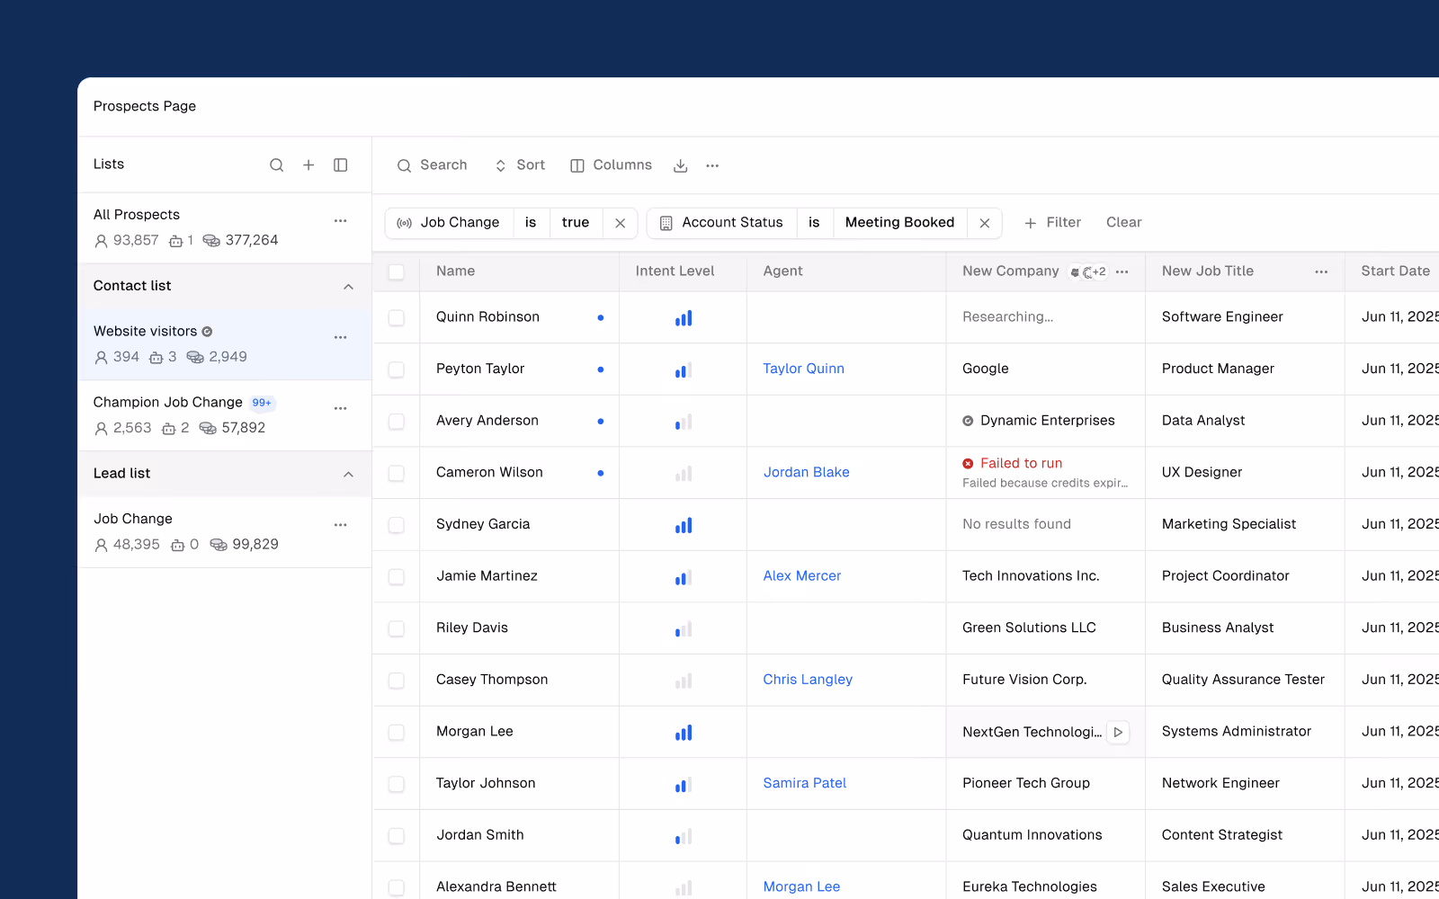Open Champion Job Change options menu
The image size is (1439, 899).
point(341,409)
